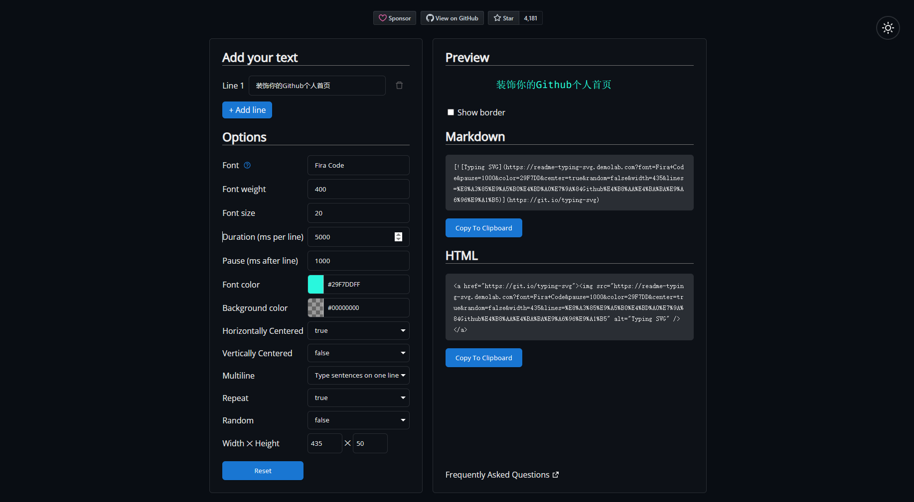This screenshot has height=502, width=914.
Task: Enable the Show border checkbox
Action: coord(451,112)
